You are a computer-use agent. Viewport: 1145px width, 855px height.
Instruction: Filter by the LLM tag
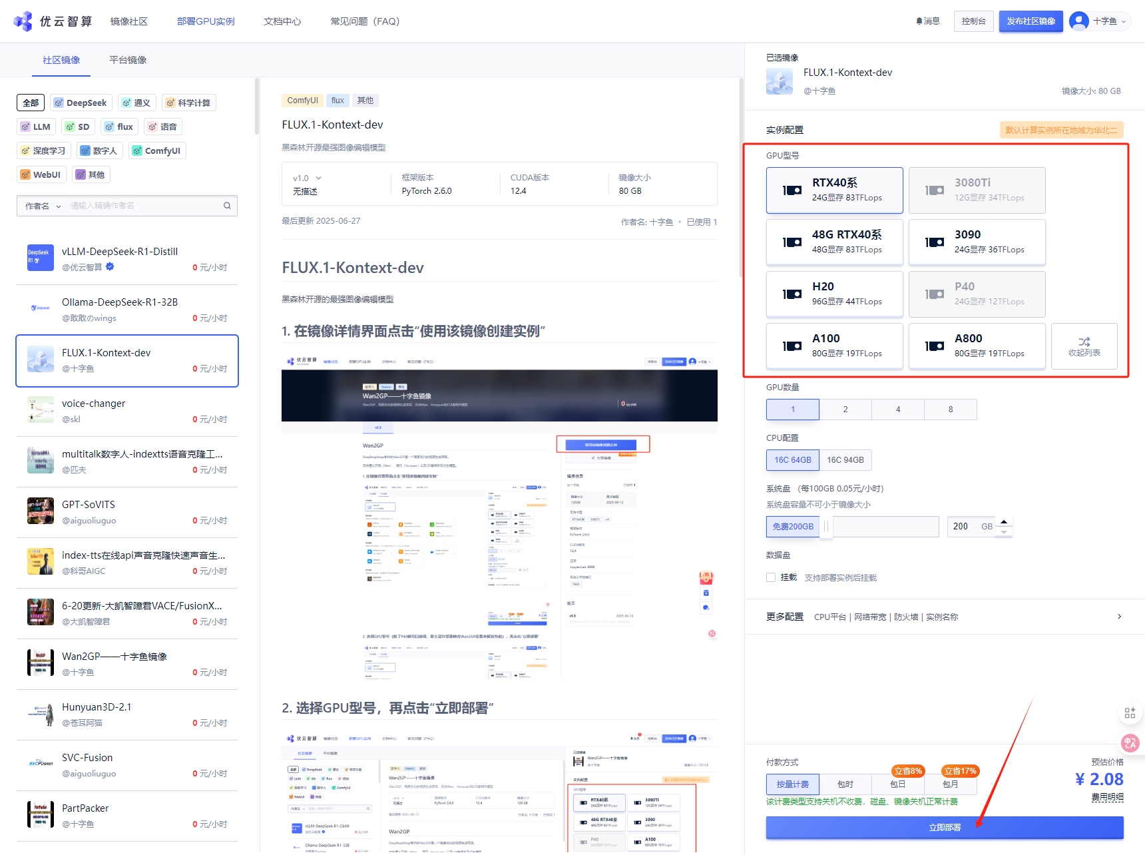point(36,127)
